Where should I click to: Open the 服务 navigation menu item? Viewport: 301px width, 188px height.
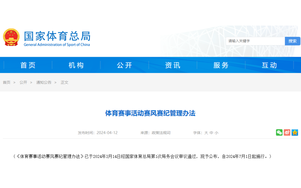[x=221, y=65]
